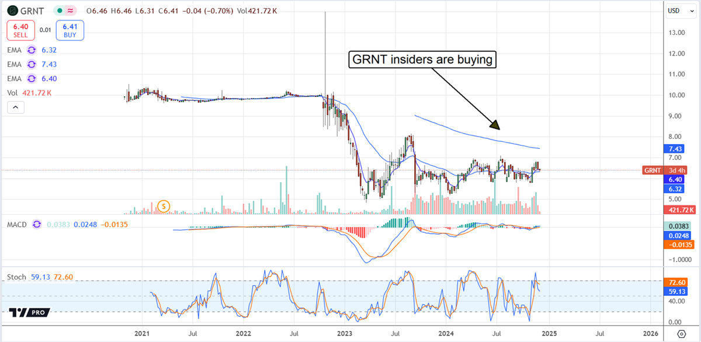Click the 2023 time axis label
The width and height of the screenshot is (701, 342).
click(344, 333)
